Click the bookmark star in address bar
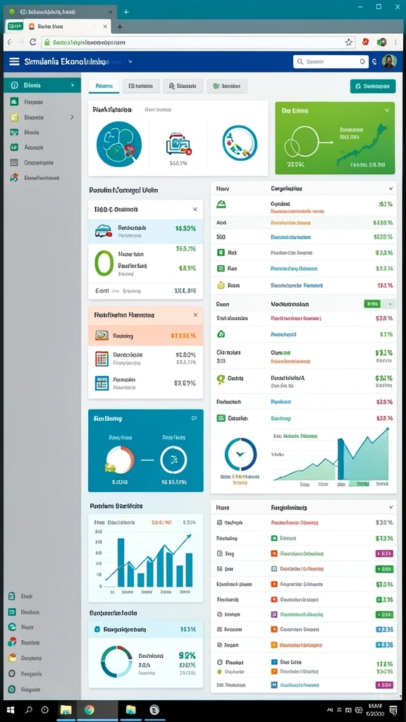 tap(348, 42)
